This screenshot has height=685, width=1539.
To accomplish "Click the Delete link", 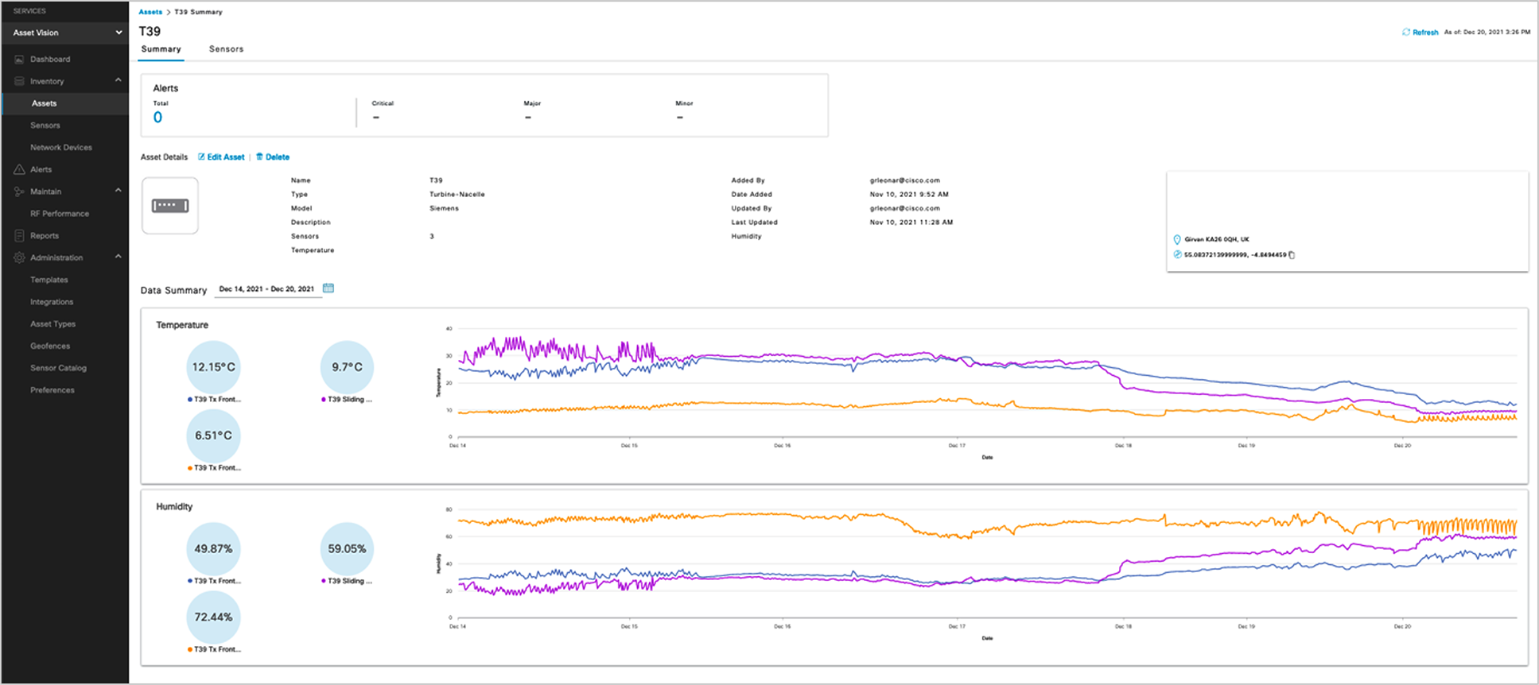I will coord(278,157).
